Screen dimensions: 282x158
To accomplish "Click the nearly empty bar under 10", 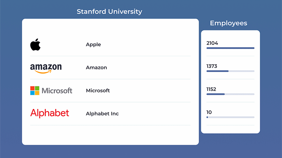I will 230,117.
